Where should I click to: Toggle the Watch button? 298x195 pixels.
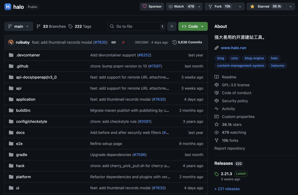pos(181,6)
